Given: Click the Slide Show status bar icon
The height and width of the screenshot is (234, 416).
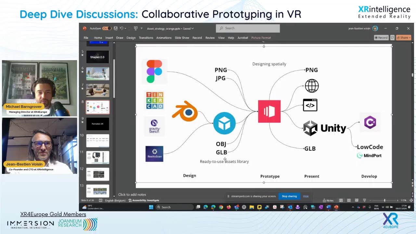Looking at the screenshot, I should (x=364, y=201).
